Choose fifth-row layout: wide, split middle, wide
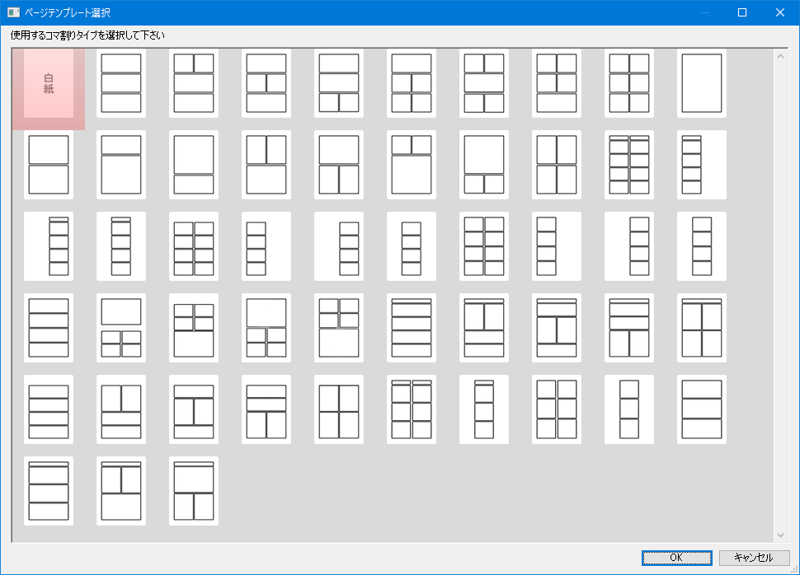Screen dimensions: 800x575 coord(194,409)
